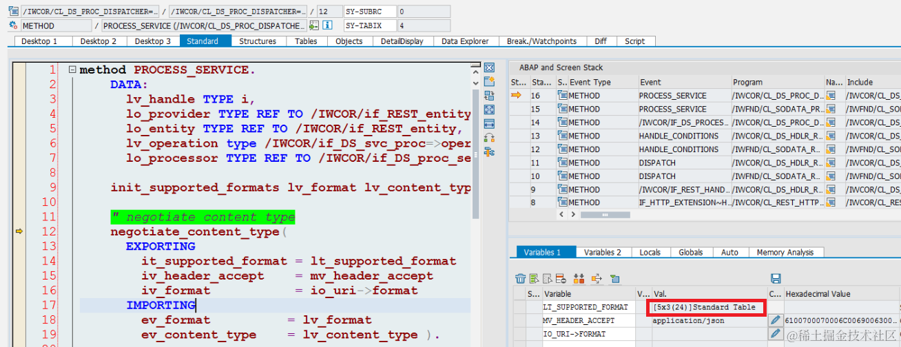Open the Data Explorer tab

point(465,41)
